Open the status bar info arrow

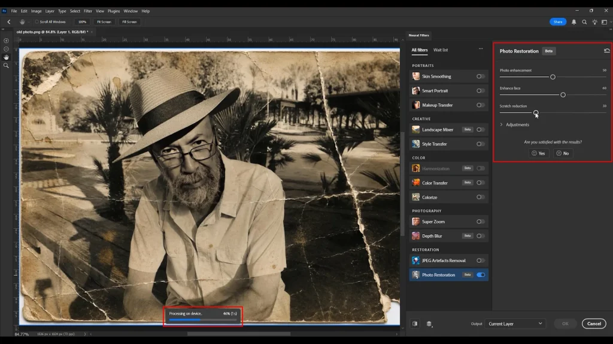coord(85,334)
